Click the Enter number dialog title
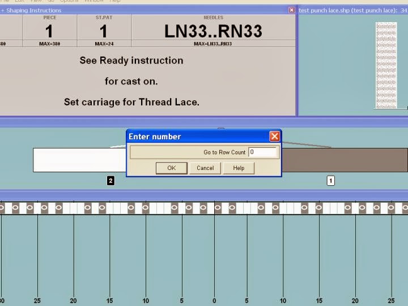Viewport: 408px width, 306px height. (155, 137)
